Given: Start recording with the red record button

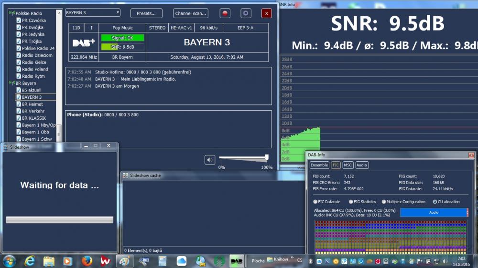Looking at the screenshot, I should [225, 13].
